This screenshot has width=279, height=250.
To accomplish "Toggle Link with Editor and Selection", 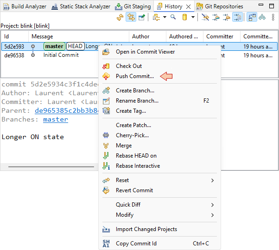I will pyautogui.click(x=131, y=17).
